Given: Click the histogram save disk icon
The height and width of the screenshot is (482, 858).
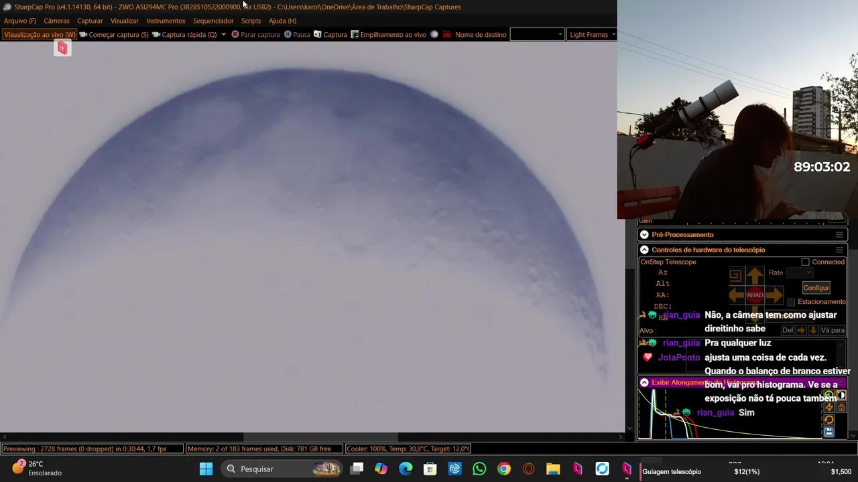Looking at the screenshot, I should click(829, 432).
